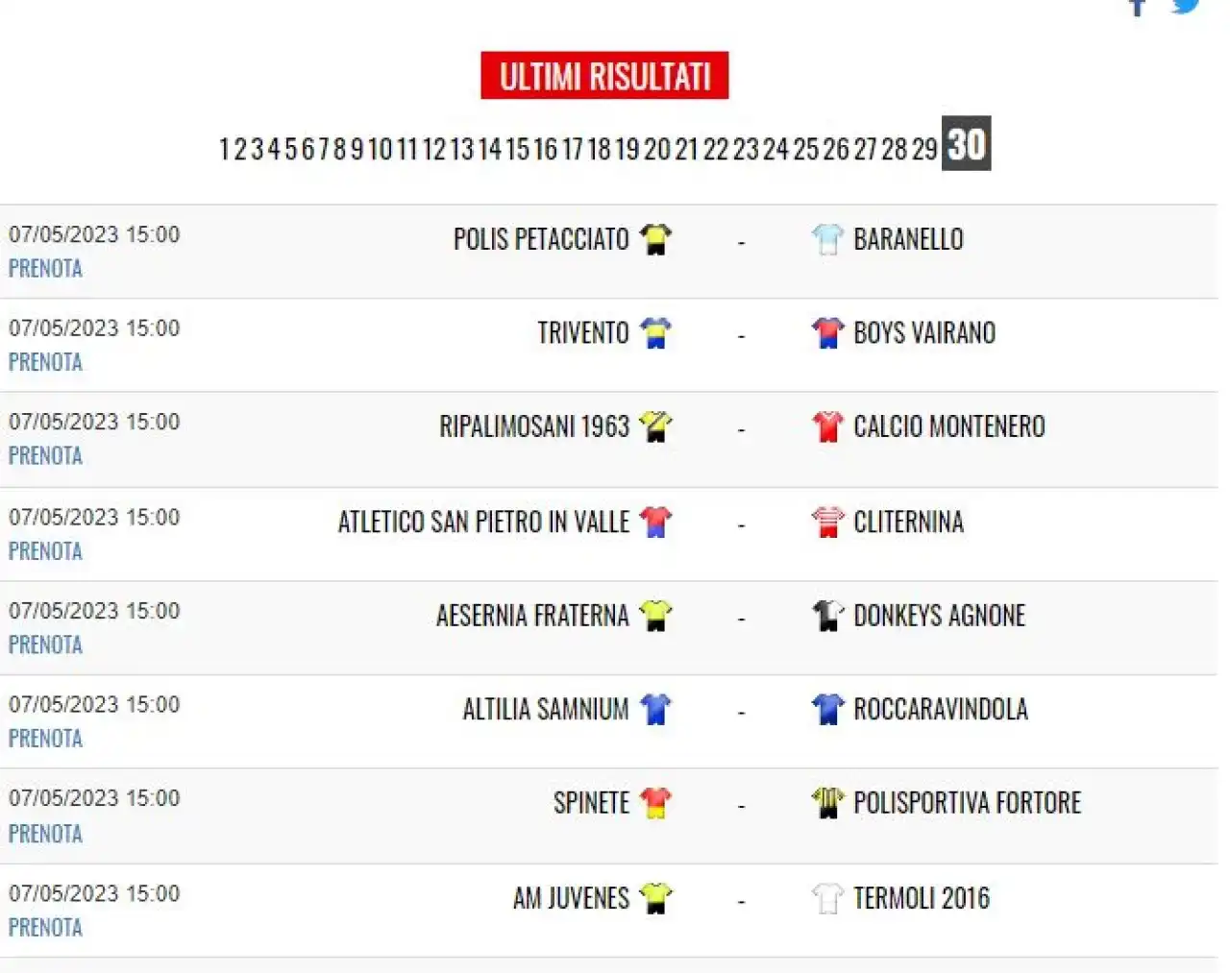Viewport: 1230px width, 973px height.
Task: Click Cliternina red-striped jersey icon
Action: tap(826, 522)
